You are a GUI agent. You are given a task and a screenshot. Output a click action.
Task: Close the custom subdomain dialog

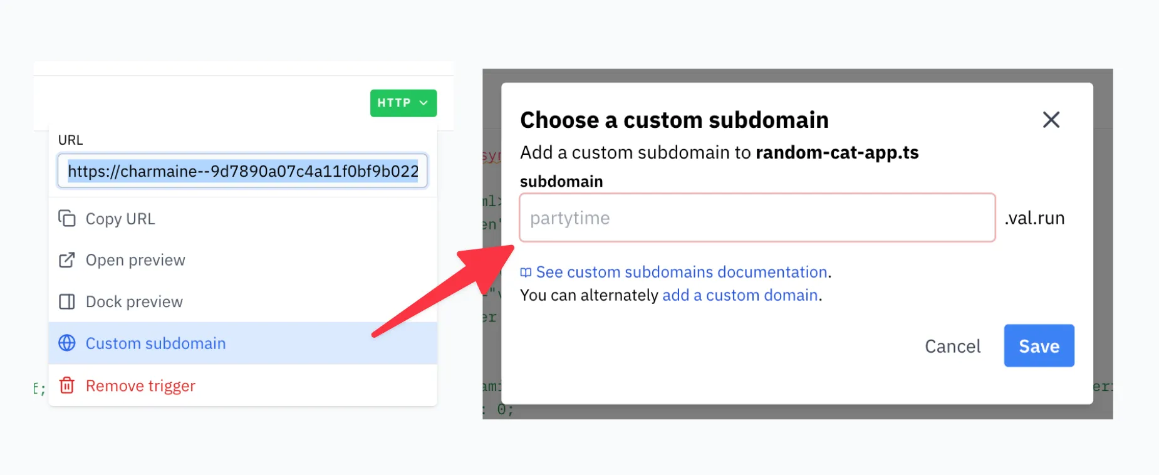click(1051, 120)
